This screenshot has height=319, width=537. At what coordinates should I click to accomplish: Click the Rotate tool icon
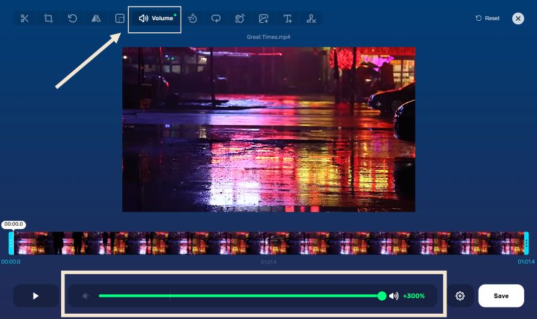(x=72, y=18)
